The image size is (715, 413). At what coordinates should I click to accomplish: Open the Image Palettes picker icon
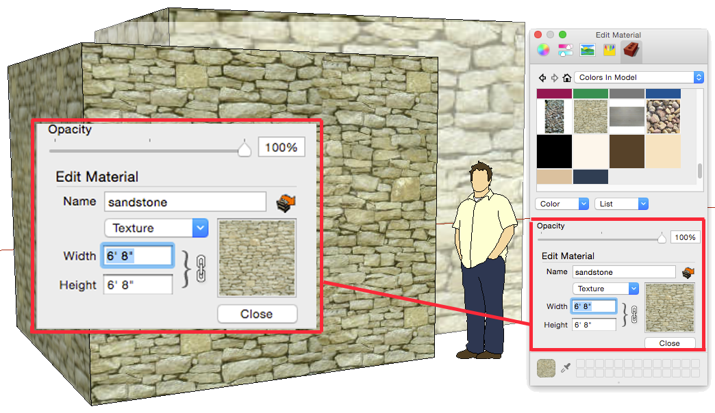point(588,50)
